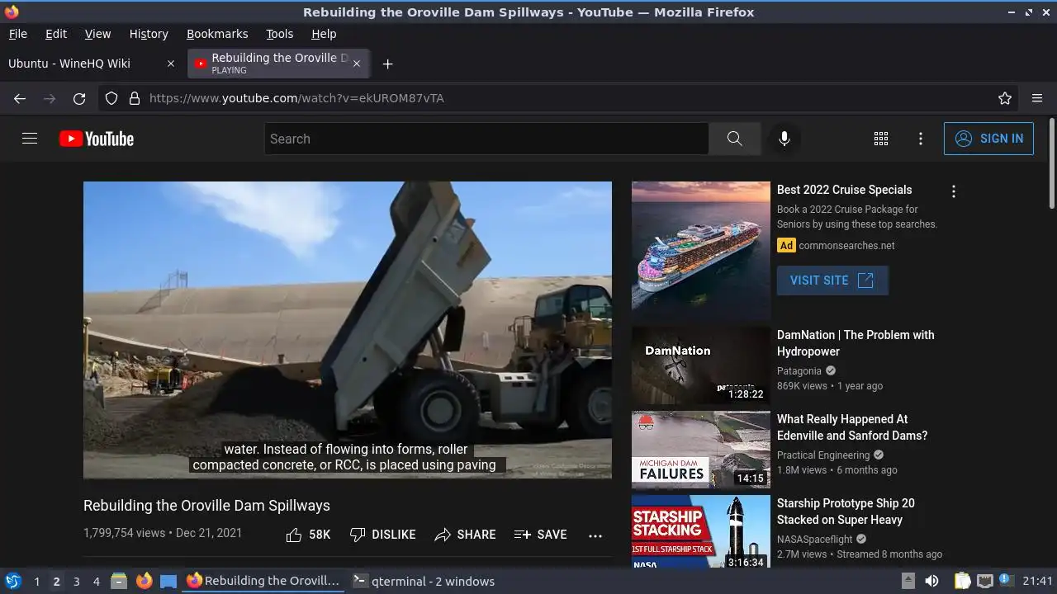Viewport: 1057px width, 594px height.
Task: Open the Edit menu
Action: 56,34
